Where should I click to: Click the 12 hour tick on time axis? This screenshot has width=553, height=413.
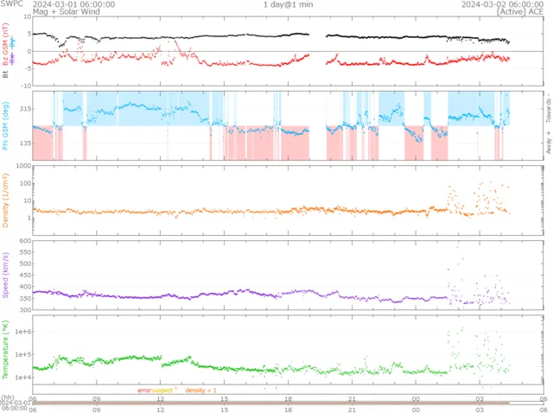(161, 399)
